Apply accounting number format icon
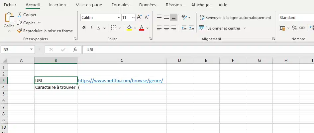 click(282, 28)
